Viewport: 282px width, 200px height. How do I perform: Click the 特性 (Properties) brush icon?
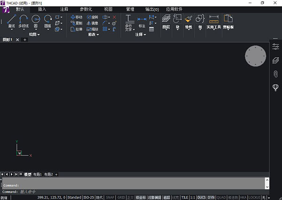pos(188,21)
